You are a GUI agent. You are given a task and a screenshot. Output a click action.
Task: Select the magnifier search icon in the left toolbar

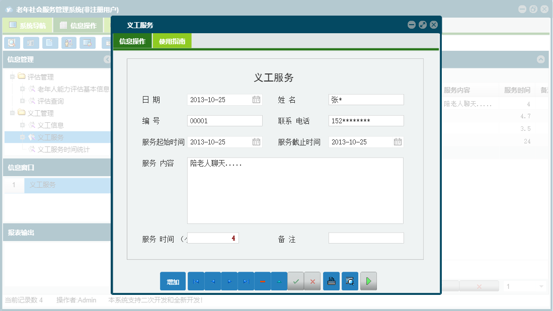11,43
